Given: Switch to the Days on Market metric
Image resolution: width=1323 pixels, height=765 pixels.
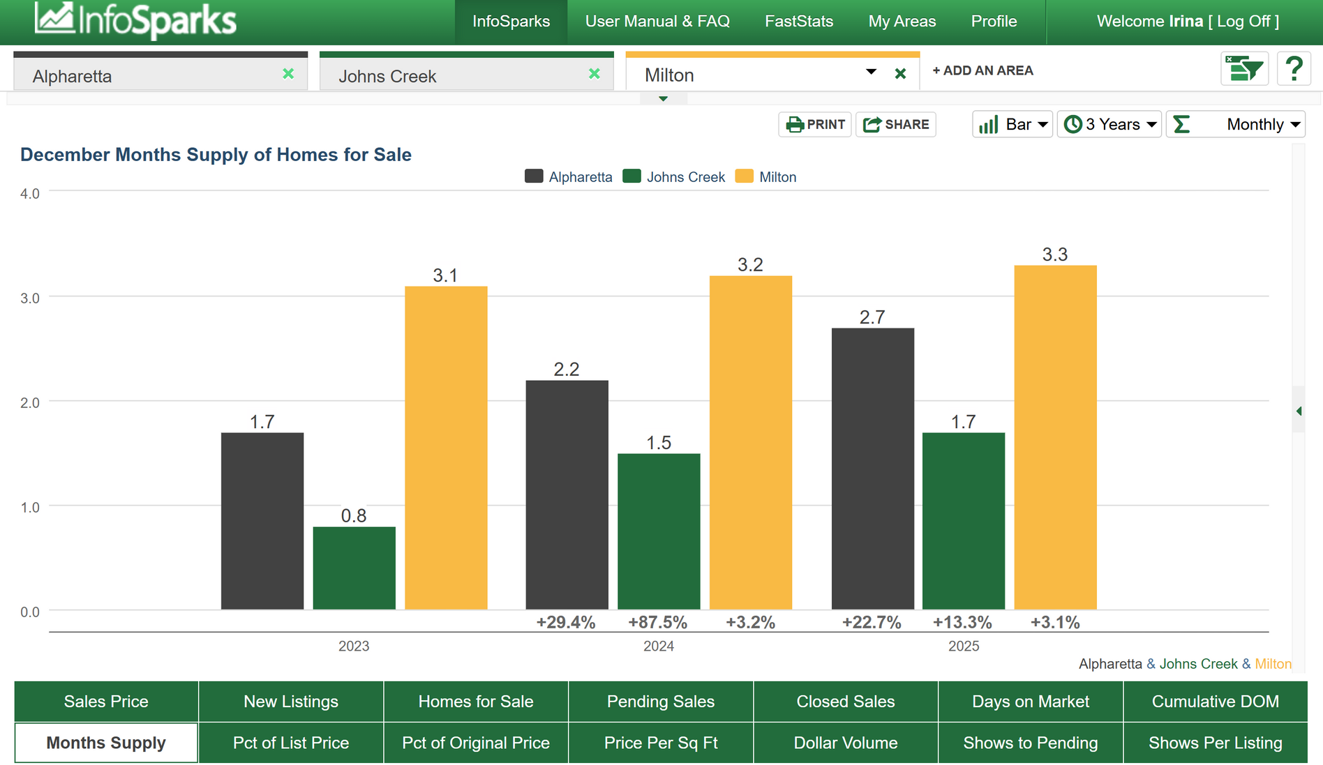Looking at the screenshot, I should pyautogui.click(x=1031, y=702).
